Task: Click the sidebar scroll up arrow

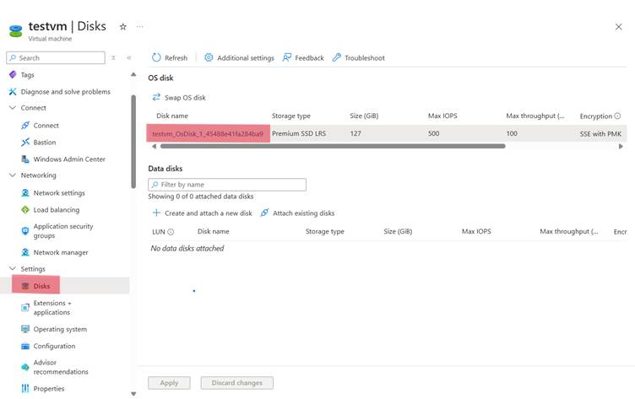Action: click(133, 74)
